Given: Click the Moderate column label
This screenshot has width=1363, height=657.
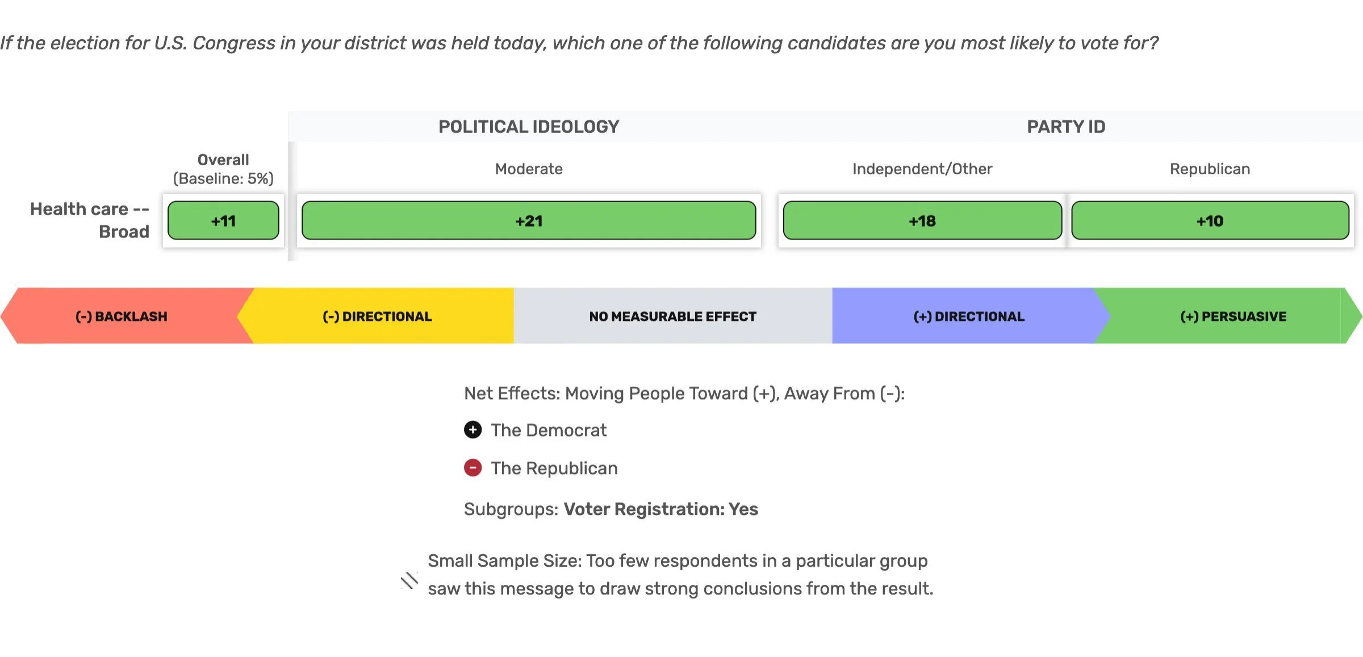Looking at the screenshot, I should point(529,169).
